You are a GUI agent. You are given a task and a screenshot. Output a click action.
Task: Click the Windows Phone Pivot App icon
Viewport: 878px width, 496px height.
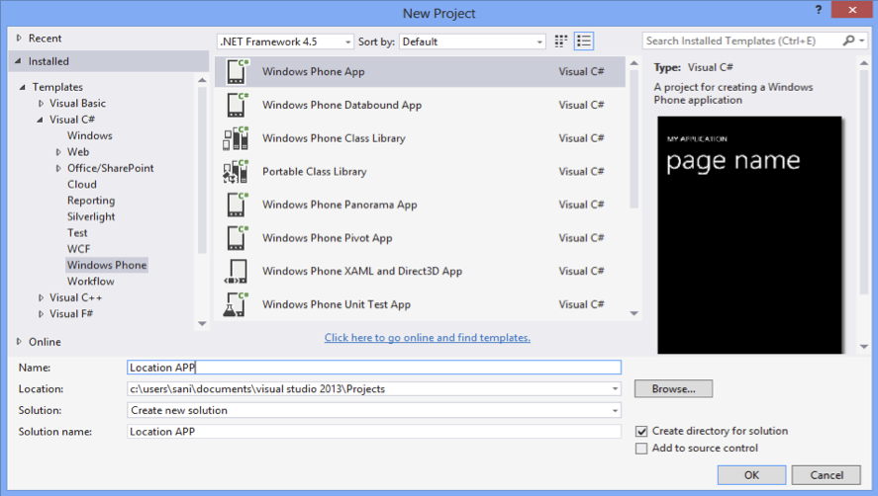(x=236, y=238)
